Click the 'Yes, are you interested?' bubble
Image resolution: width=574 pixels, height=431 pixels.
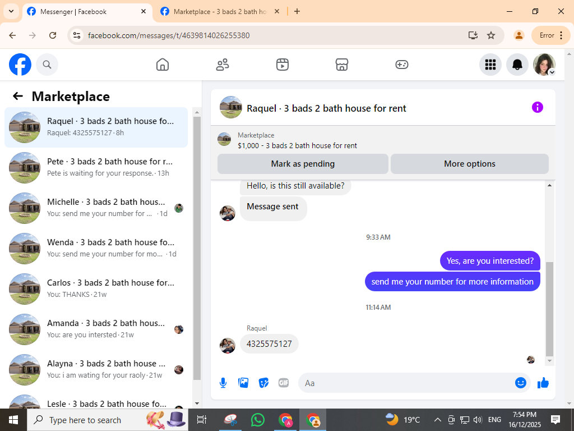tap(490, 261)
